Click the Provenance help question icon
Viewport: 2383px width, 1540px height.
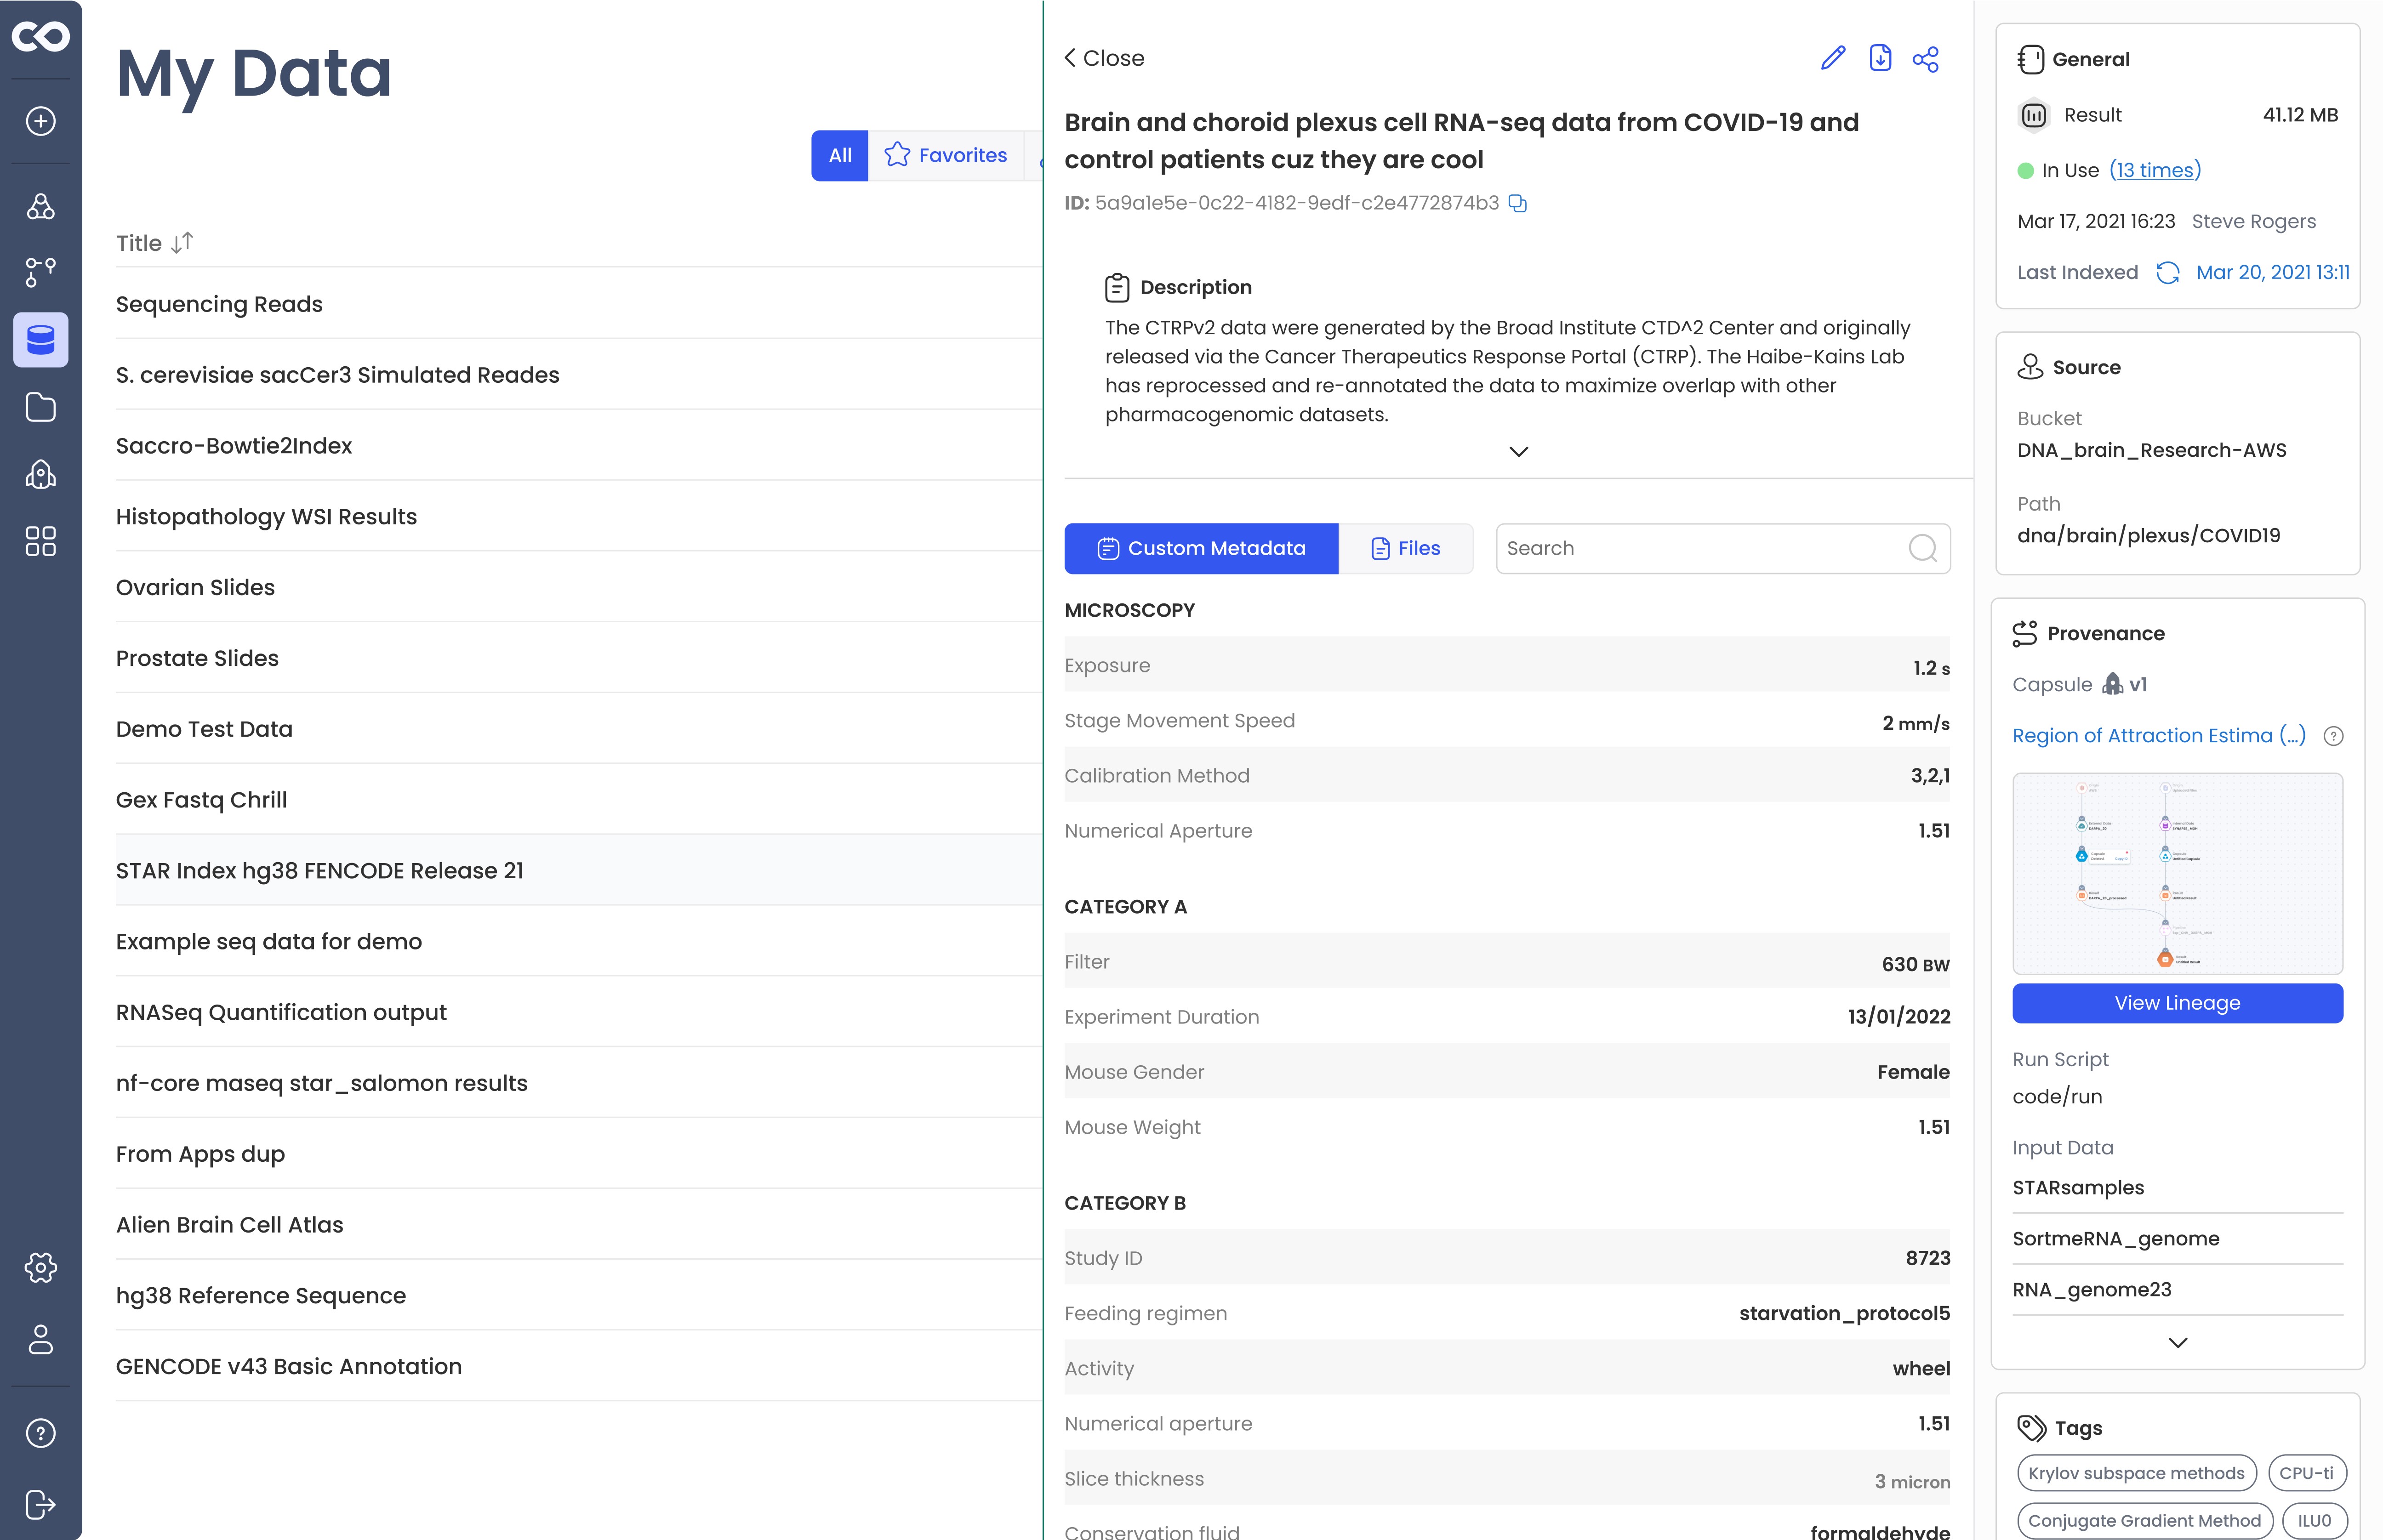(x=2333, y=736)
